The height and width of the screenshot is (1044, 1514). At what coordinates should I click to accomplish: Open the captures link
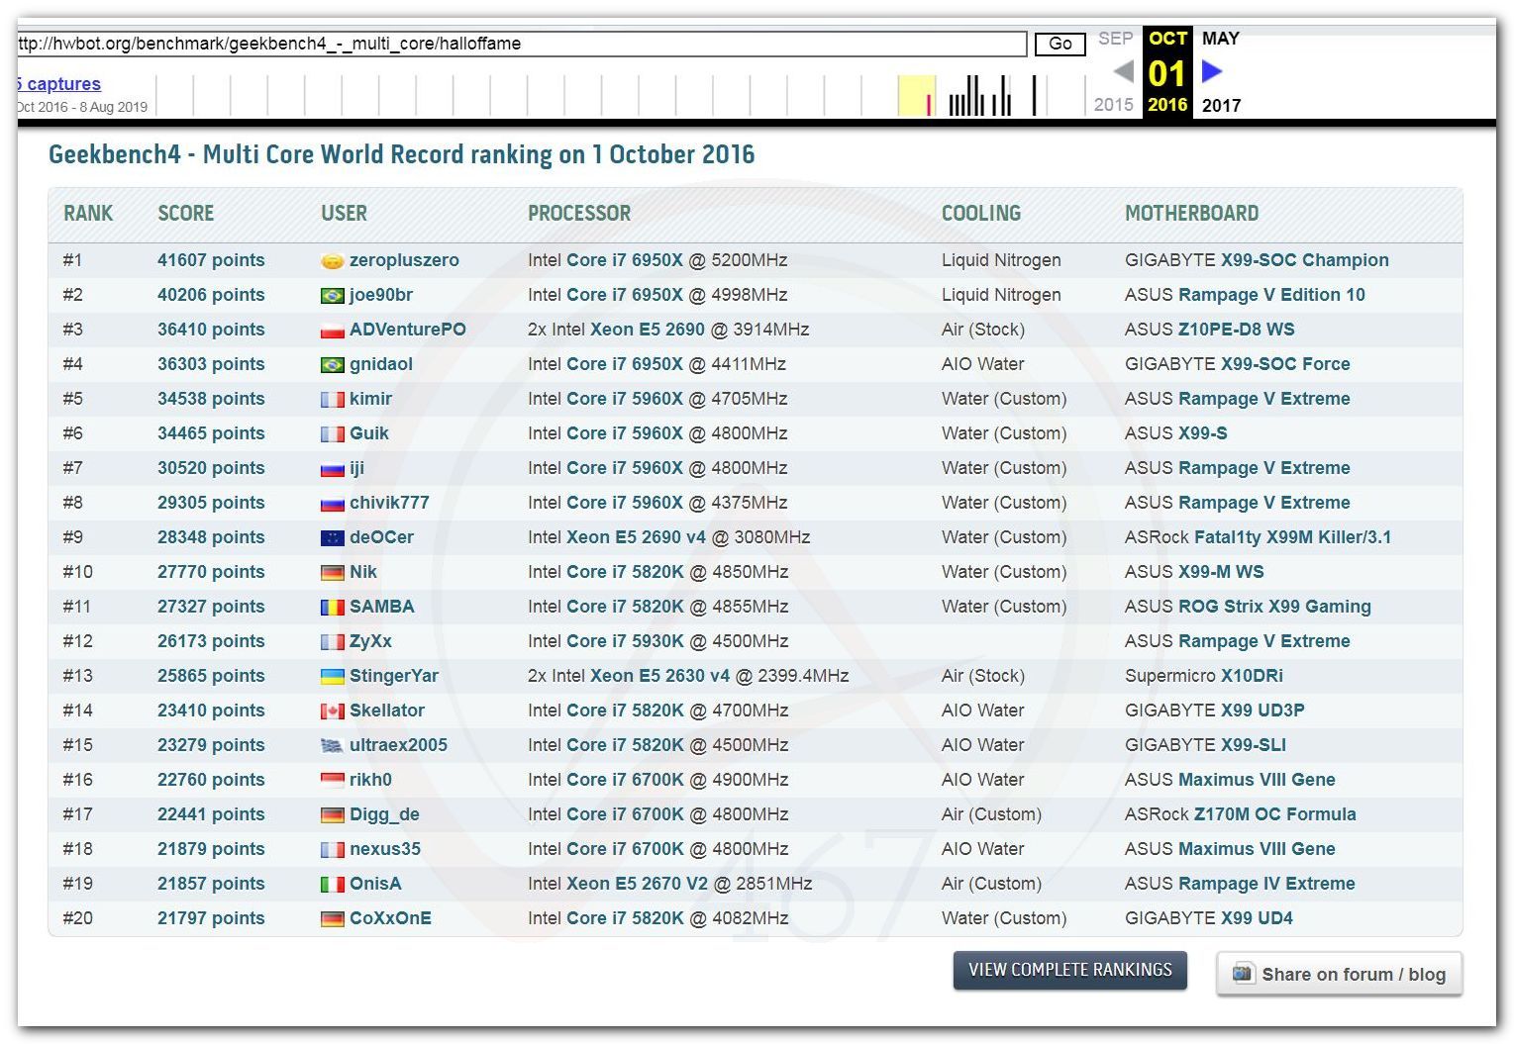[59, 84]
